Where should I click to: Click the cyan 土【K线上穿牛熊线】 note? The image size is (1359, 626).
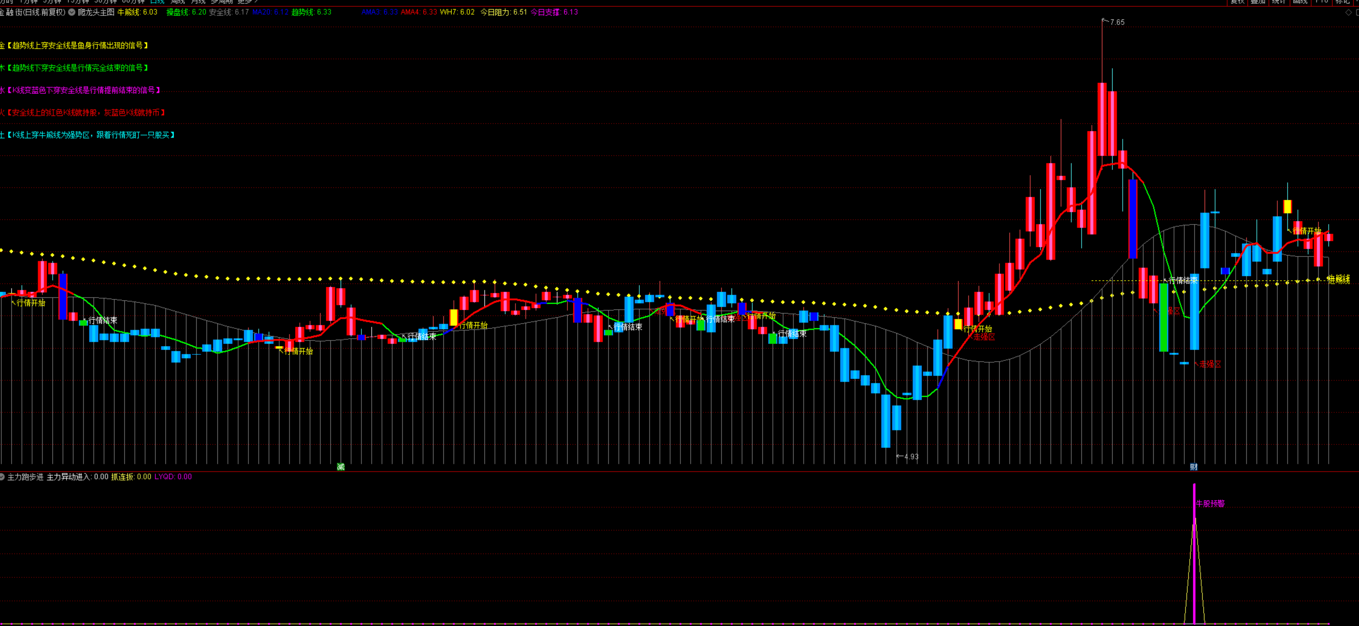[87, 135]
